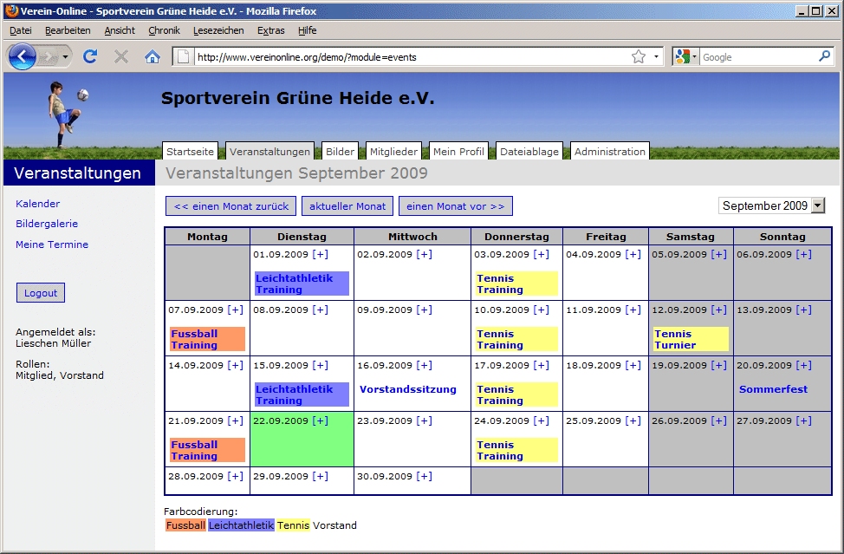
Task: Reload the current page
Action: [x=89, y=56]
